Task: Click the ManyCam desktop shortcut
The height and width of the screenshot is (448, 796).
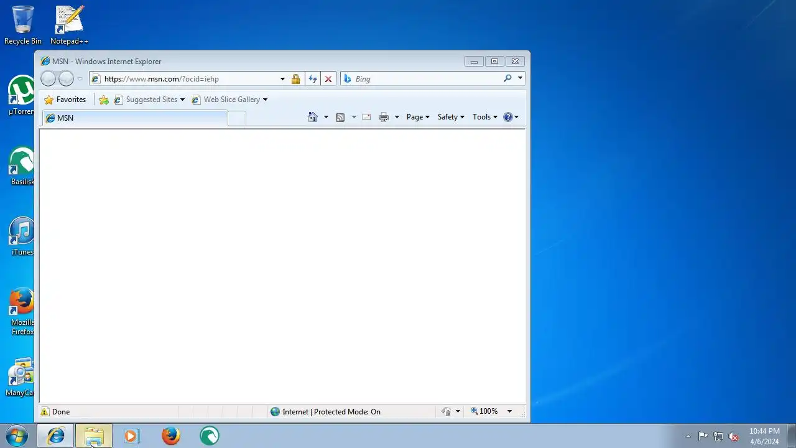Action: (x=20, y=377)
